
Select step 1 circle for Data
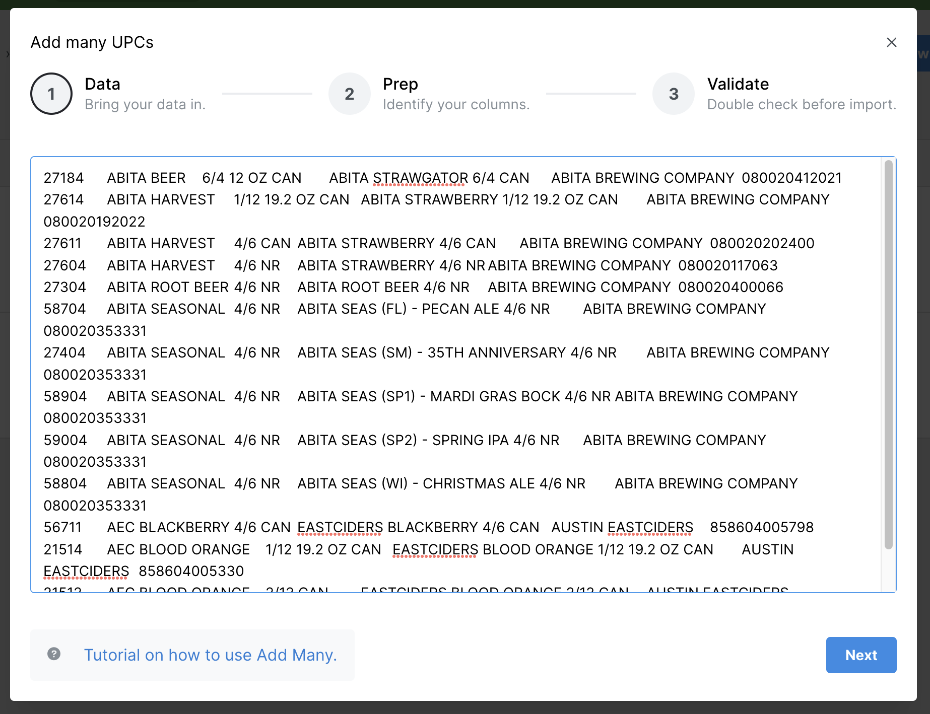(x=51, y=94)
